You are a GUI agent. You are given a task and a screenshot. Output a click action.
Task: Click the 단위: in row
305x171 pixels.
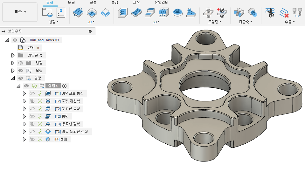tap(30, 48)
